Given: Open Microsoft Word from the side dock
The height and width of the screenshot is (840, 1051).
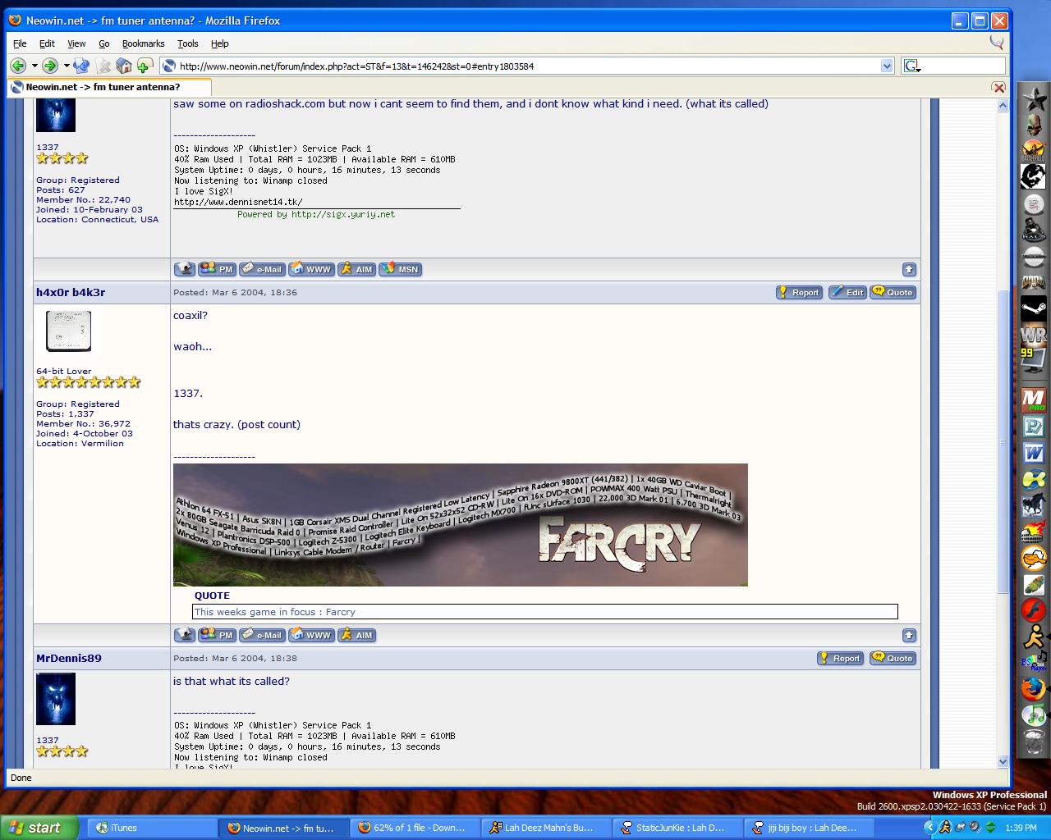Looking at the screenshot, I should tap(1033, 453).
